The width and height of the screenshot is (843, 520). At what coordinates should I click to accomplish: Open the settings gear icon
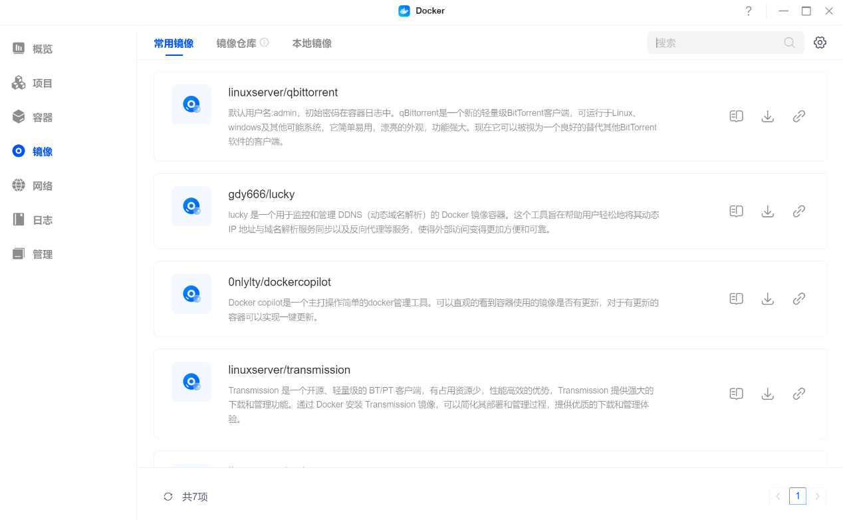pyautogui.click(x=820, y=43)
